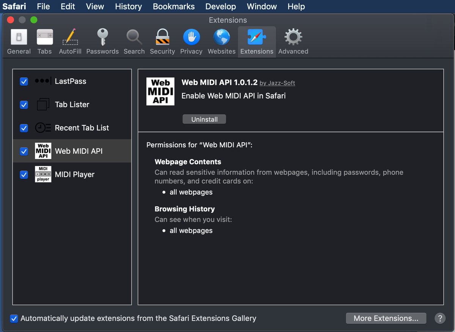The image size is (455, 332).
Task: Click Enable Web MIDI API in Safari text
Action: [x=234, y=96]
